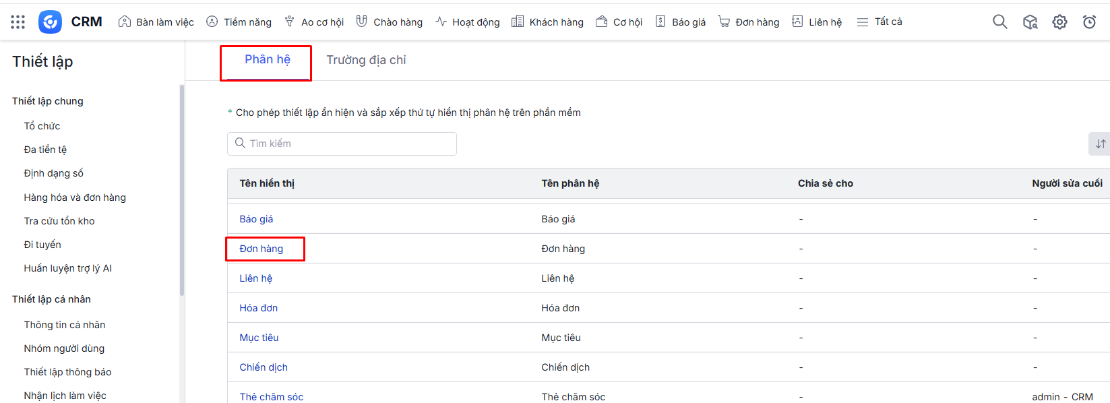Image resolution: width=1110 pixels, height=403 pixels.
Task: Open Cơ hội menu item
Action: (x=619, y=22)
